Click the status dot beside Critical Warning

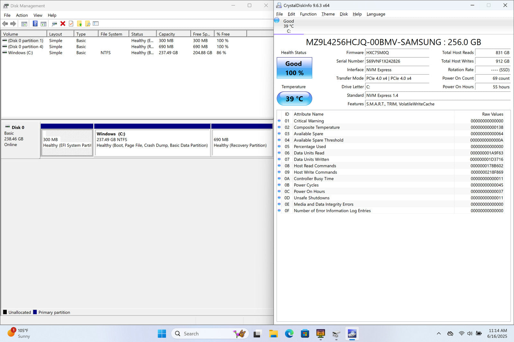pos(279,121)
